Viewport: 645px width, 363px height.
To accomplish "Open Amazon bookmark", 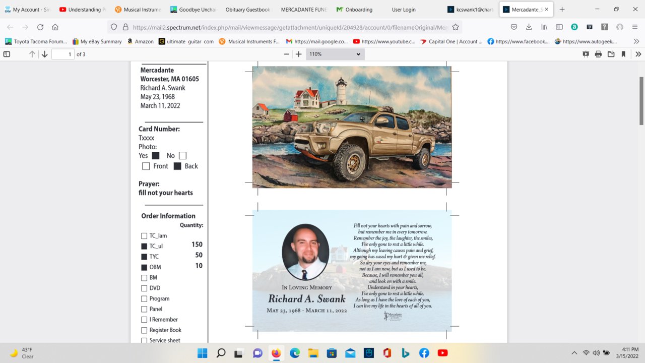I will (140, 41).
